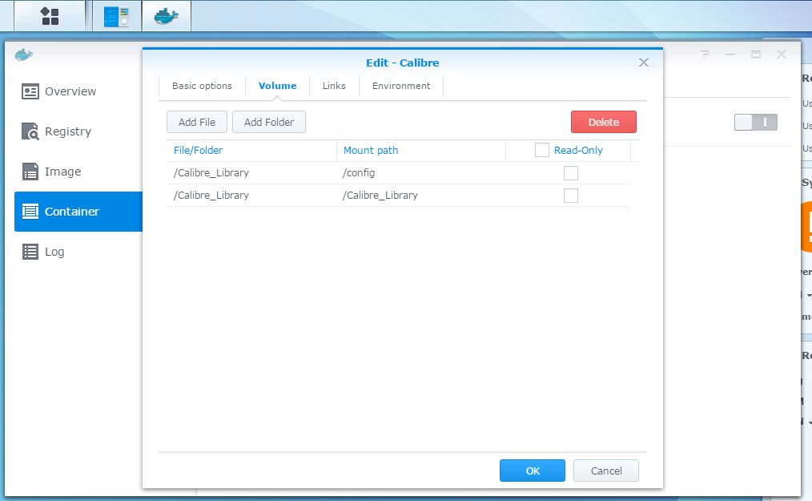Screen dimensions: 812x501
Task: Enable Read-Only for /Calibre_Library mount path
Action: pyautogui.click(x=571, y=196)
